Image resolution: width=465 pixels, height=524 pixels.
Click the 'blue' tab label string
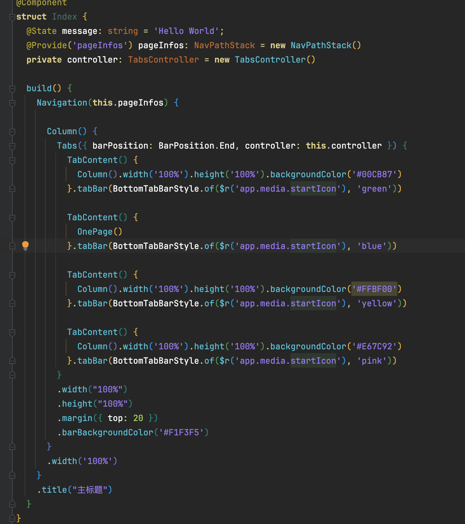coord(372,246)
